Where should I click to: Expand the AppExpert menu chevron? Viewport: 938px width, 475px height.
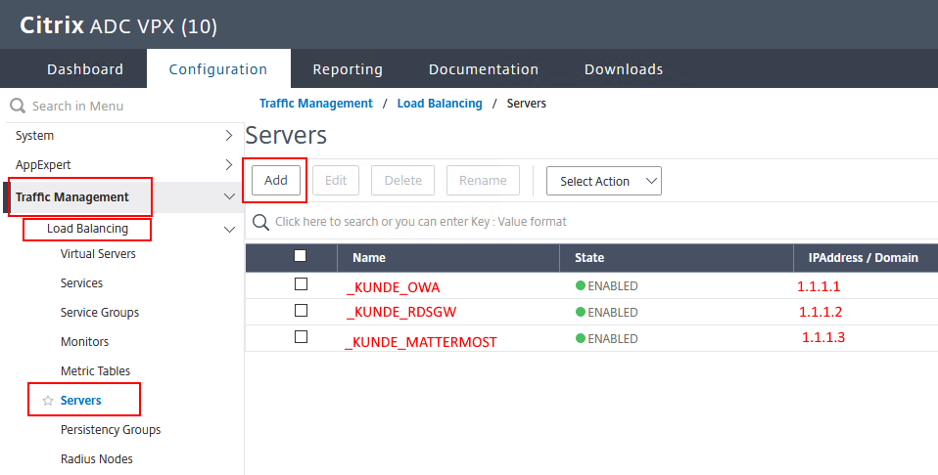coord(229,165)
